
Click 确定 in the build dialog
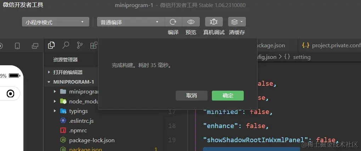[228, 96]
